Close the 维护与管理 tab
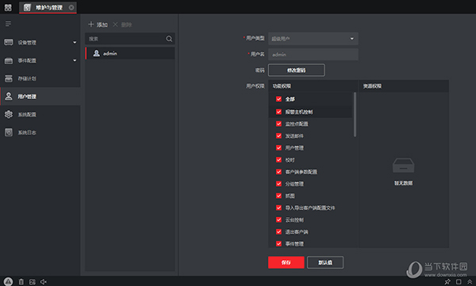The width and height of the screenshot is (476, 286). 71,7
